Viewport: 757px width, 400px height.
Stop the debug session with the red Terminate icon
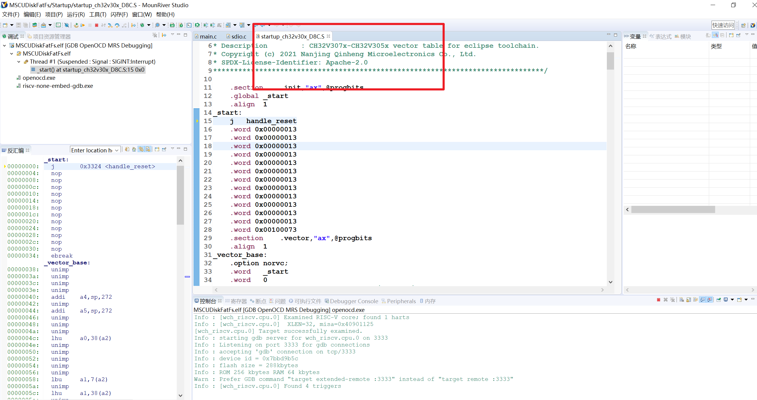[96, 25]
